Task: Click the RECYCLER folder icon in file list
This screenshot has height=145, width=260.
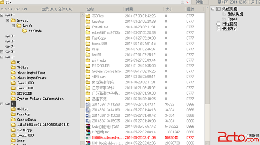Action: [88, 66]
